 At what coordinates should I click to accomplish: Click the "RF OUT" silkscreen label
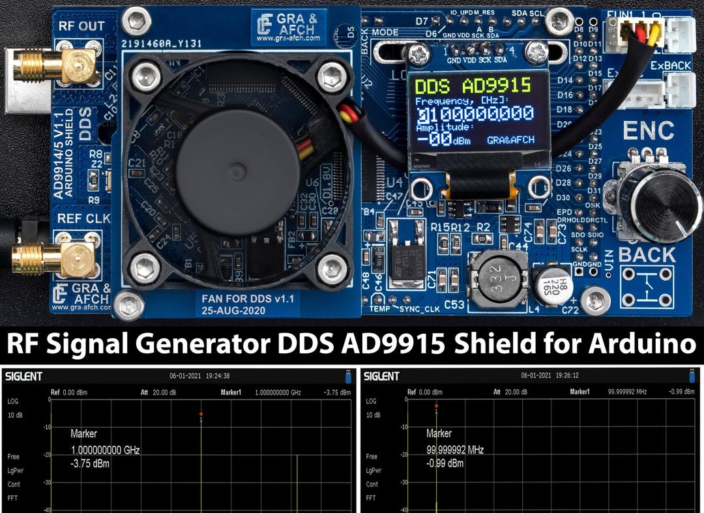(x=81, y=26)
